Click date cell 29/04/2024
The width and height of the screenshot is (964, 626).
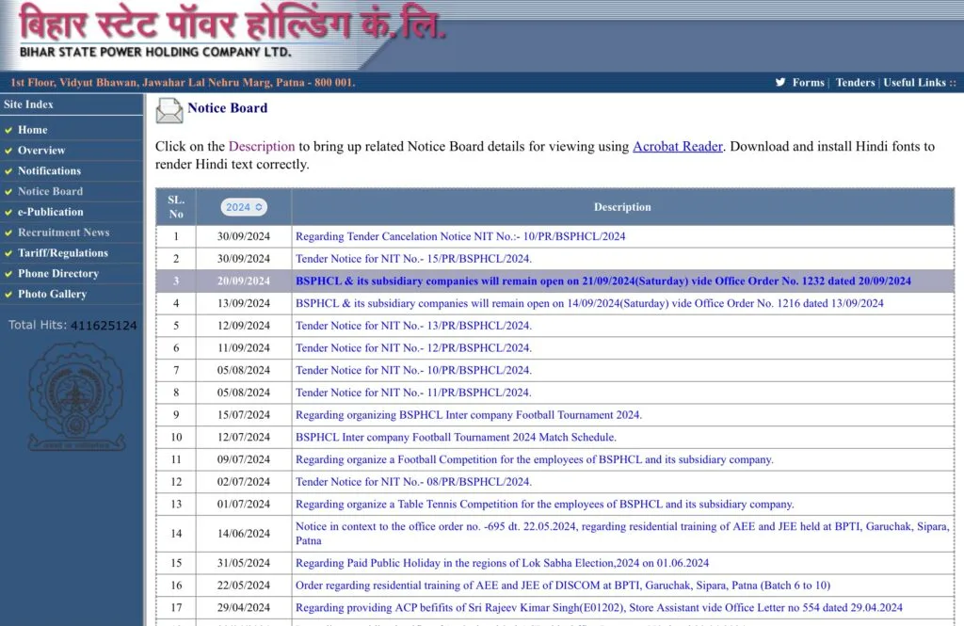tap(244, 607)
